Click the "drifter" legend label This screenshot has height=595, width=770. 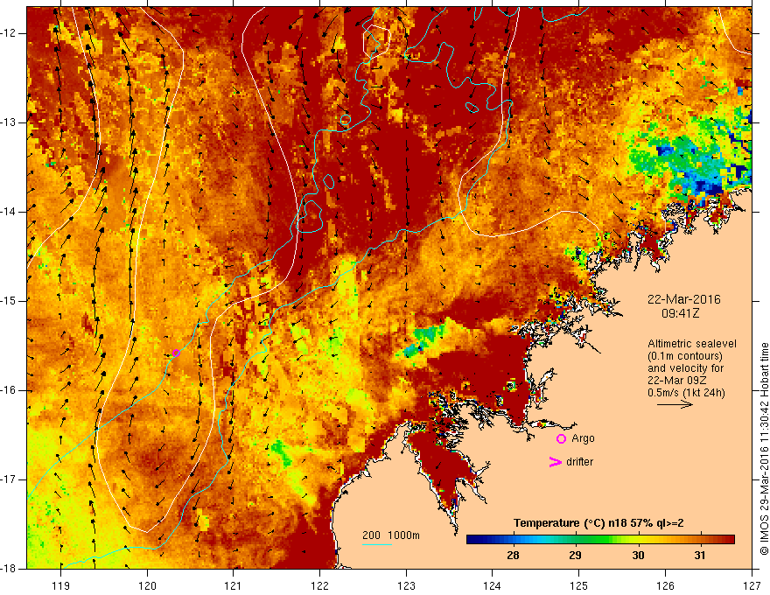pos(579,462)
